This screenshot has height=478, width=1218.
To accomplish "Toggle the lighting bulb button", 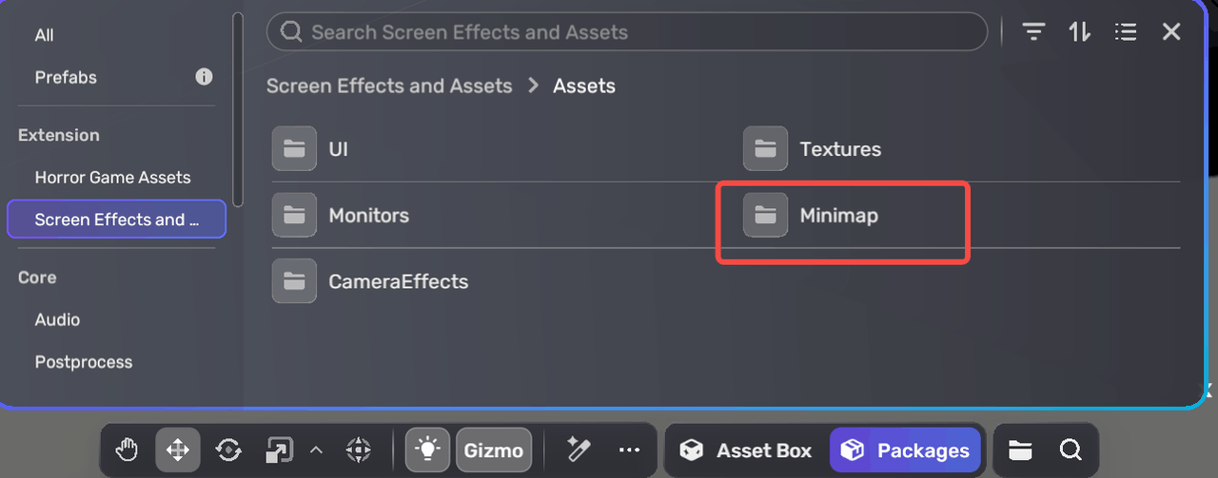I will click(428, 449).
